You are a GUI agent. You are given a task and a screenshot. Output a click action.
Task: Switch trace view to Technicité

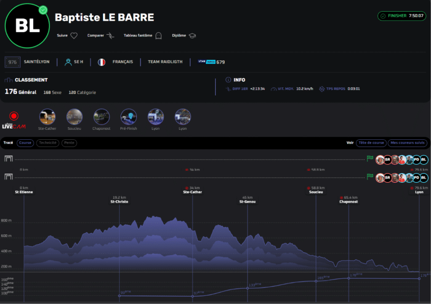[48, 143]
